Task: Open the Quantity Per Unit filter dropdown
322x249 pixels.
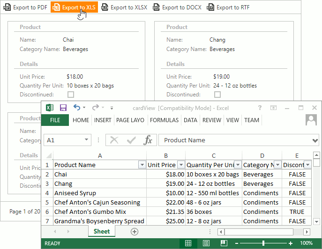Action: (x=238, y=165)
